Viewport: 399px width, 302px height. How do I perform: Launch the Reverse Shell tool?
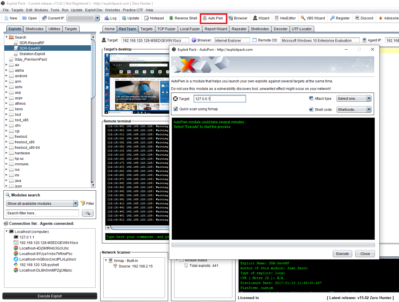click(x=183, y=18)
